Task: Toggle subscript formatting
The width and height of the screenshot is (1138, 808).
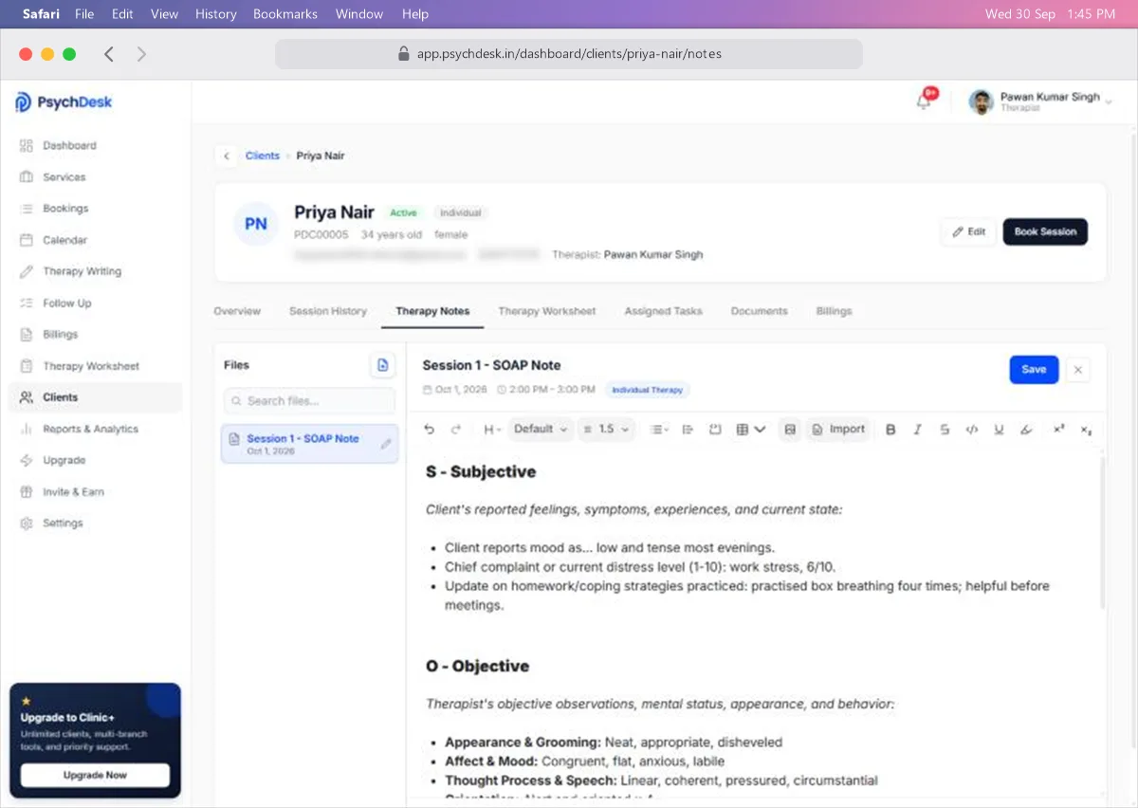Action: [1087, 430]
